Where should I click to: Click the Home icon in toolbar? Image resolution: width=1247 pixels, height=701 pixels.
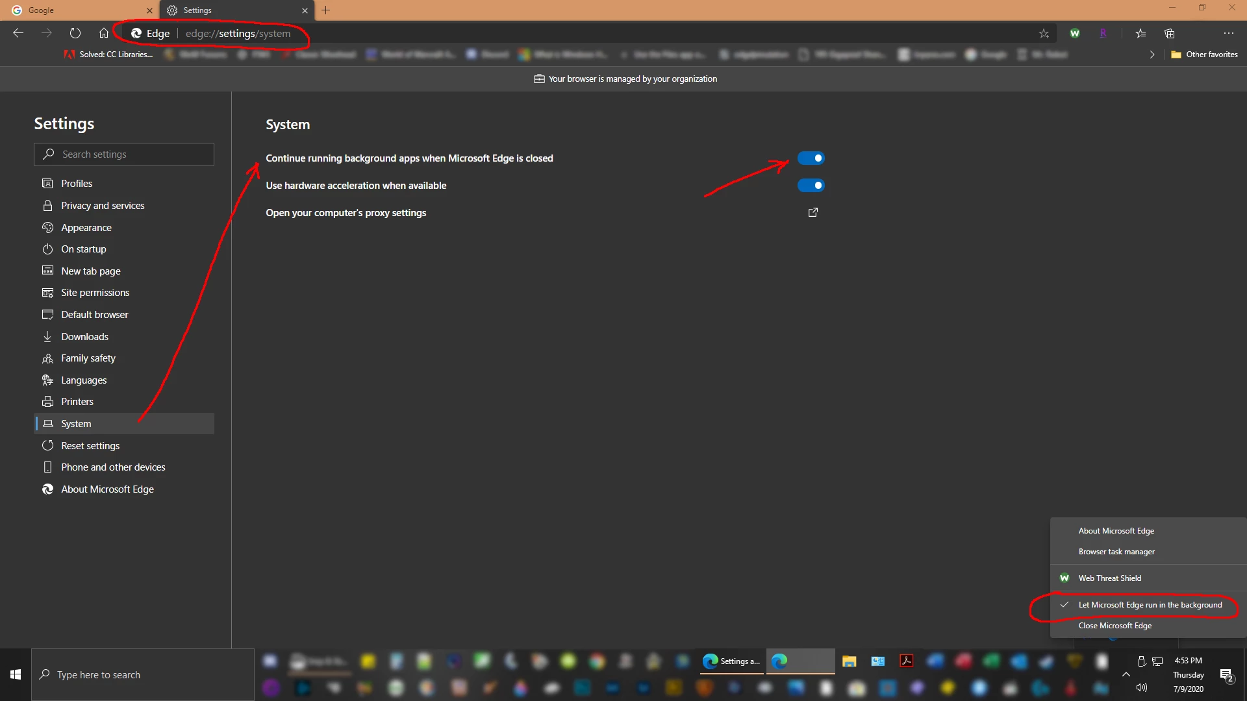click(104, 33)
